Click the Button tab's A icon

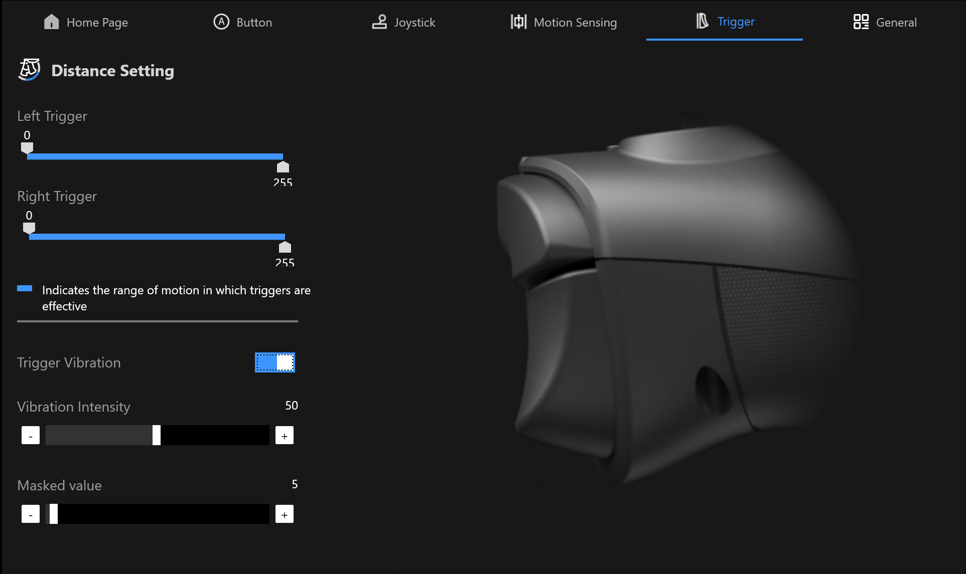click(x=221, y=22)
